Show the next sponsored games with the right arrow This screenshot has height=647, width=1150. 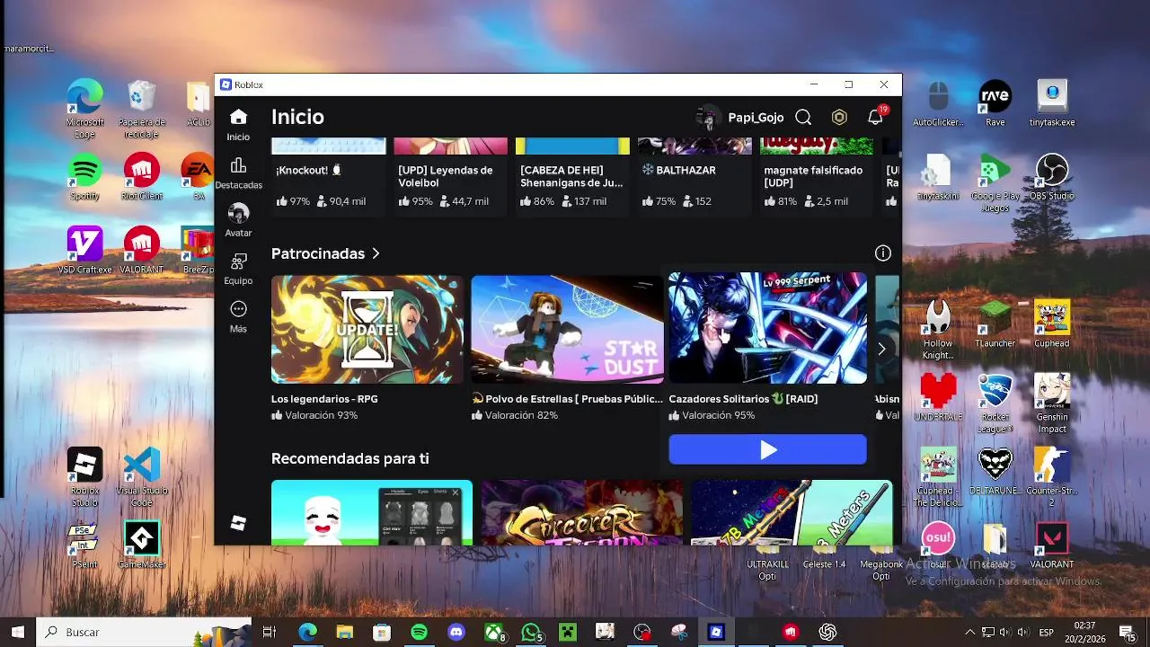(881, 349)
